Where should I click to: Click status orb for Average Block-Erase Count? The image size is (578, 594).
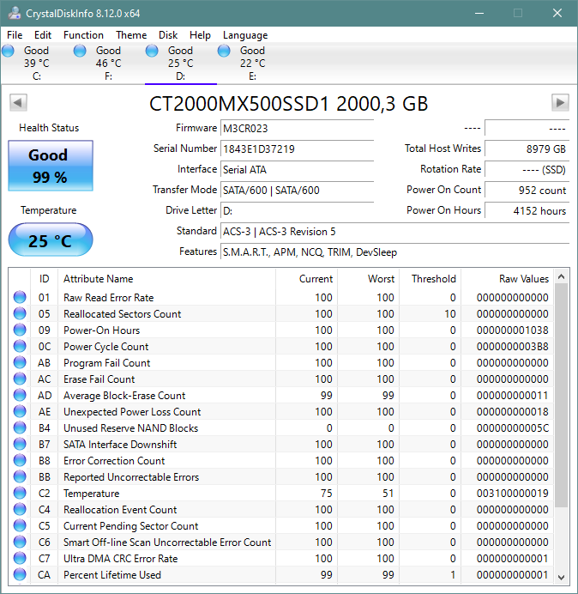coord(20,395)
